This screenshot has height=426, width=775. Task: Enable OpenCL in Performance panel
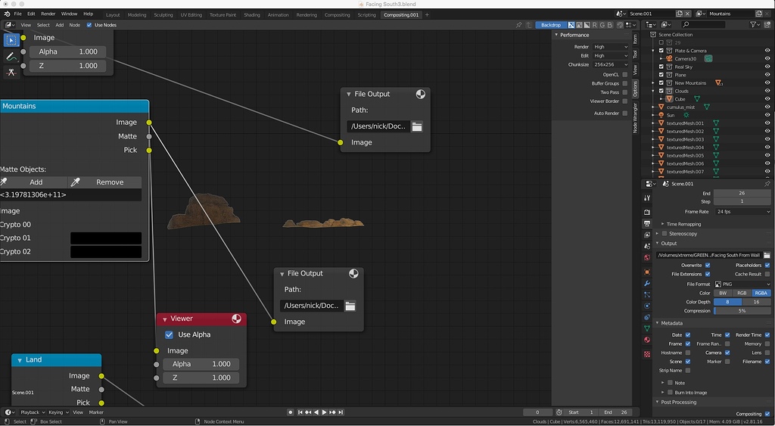coord(624,75)
